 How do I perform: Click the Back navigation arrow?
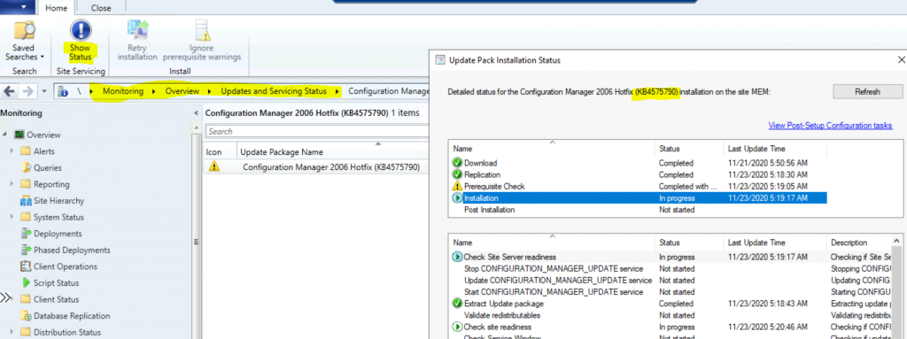click(x=9, y=91)
